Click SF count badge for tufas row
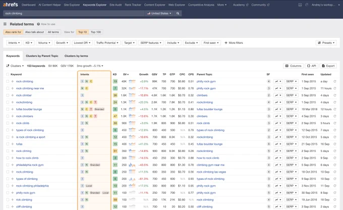 (x=269, y=144)
